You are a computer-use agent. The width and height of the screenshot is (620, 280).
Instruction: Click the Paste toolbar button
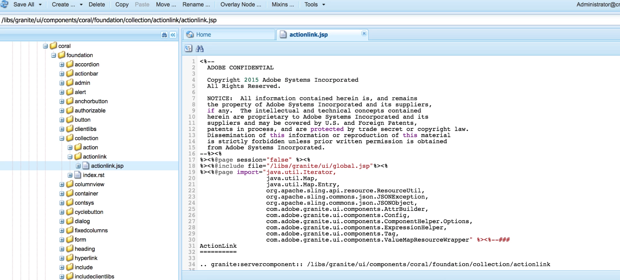[142, 5]
